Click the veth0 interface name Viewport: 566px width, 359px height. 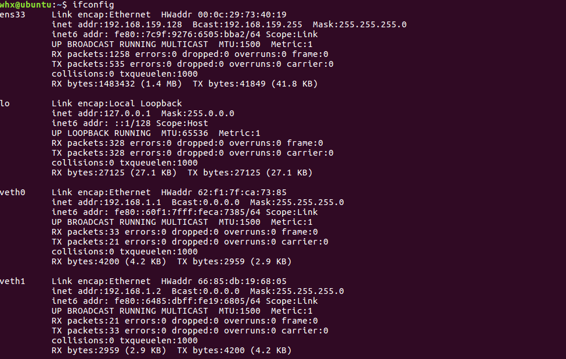(13, 192)
